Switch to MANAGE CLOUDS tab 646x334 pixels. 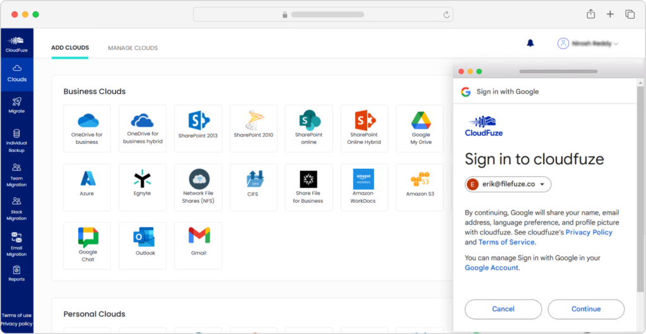(x=132, y=48)
